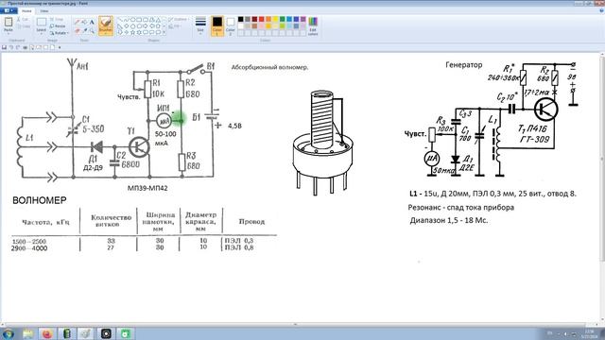605x340 pixels.
Task: Pick the red swatch in palette
Action: pyautogui.click(x=261, y=19)
